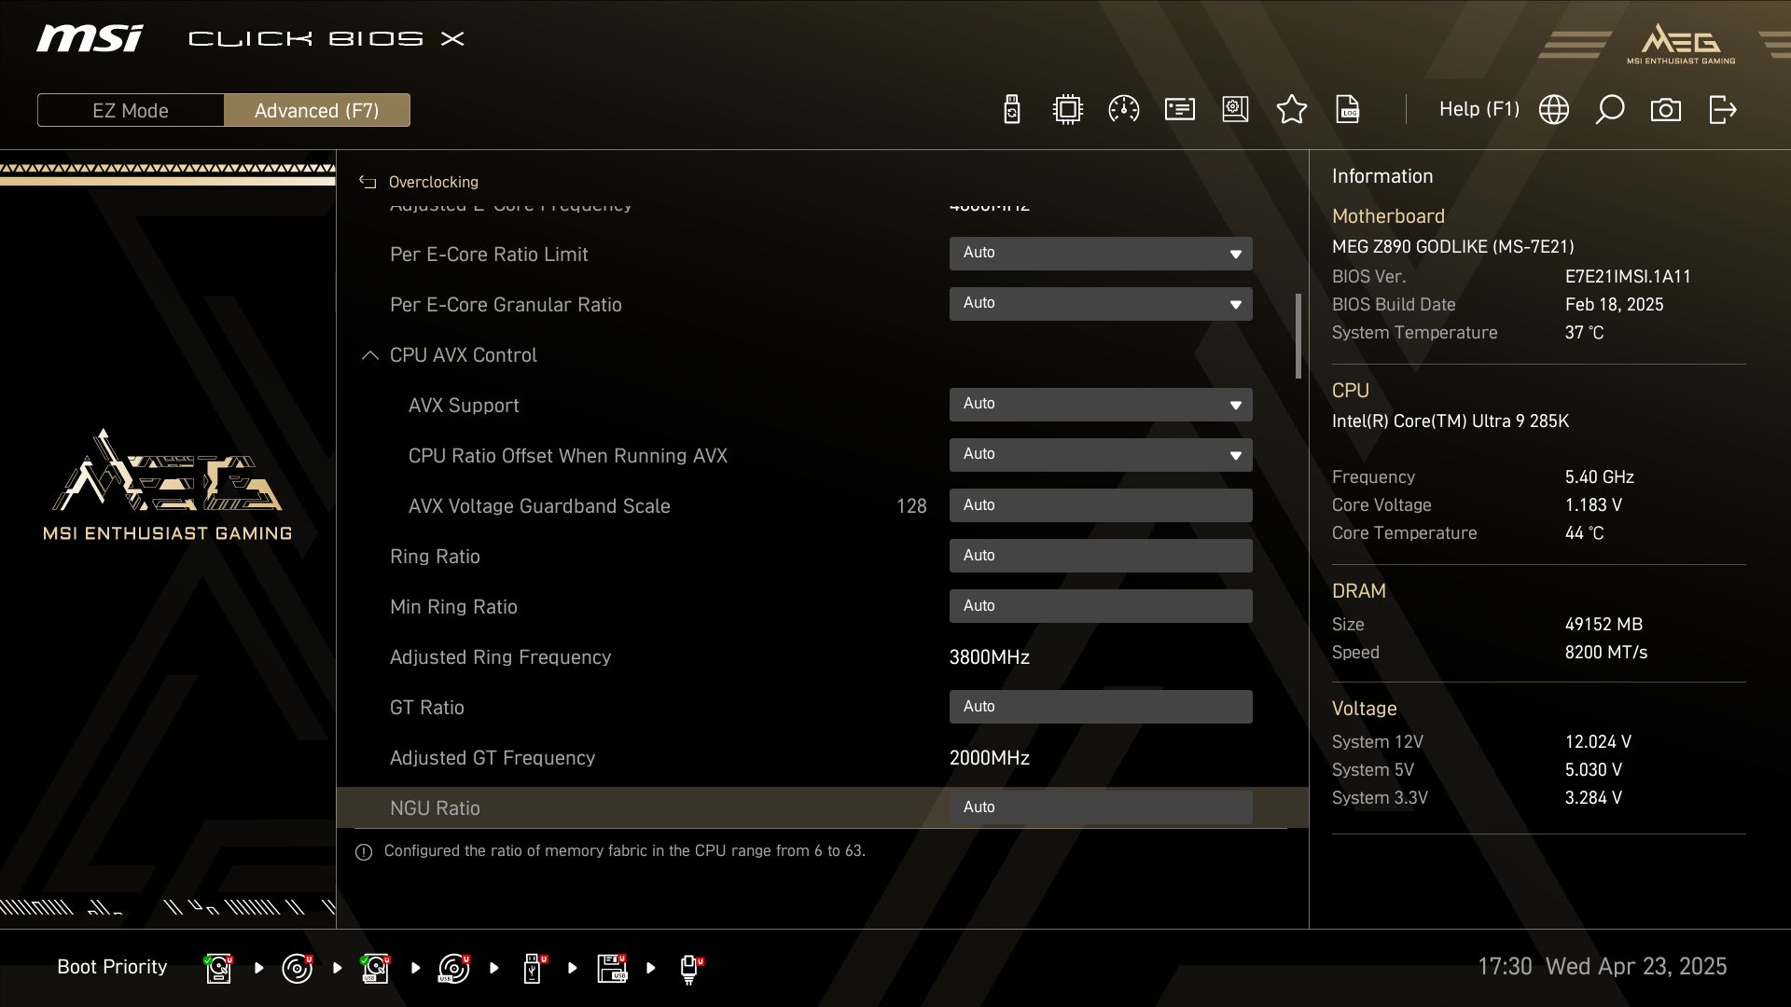Open Per E-Core Granular Ratio dropdown
The image size is (1791, 1007).
tap(1101, 304)
